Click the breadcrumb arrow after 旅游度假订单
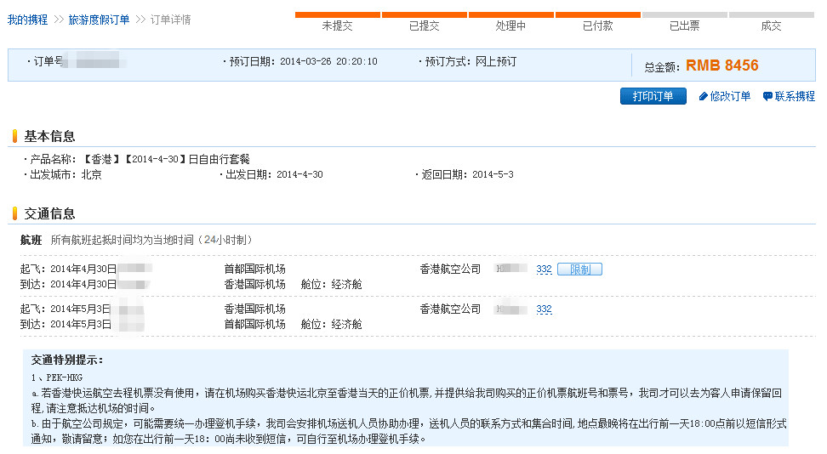The width and height of the screenshot is (827, 454). (140, 20)
